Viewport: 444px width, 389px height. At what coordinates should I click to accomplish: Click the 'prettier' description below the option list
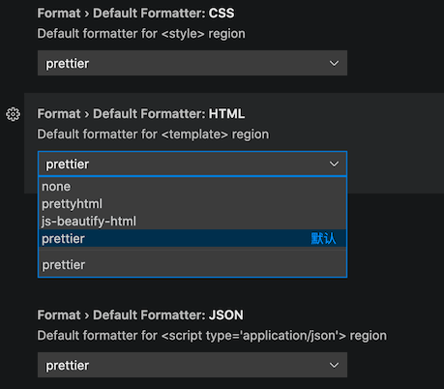coord(64,265)
